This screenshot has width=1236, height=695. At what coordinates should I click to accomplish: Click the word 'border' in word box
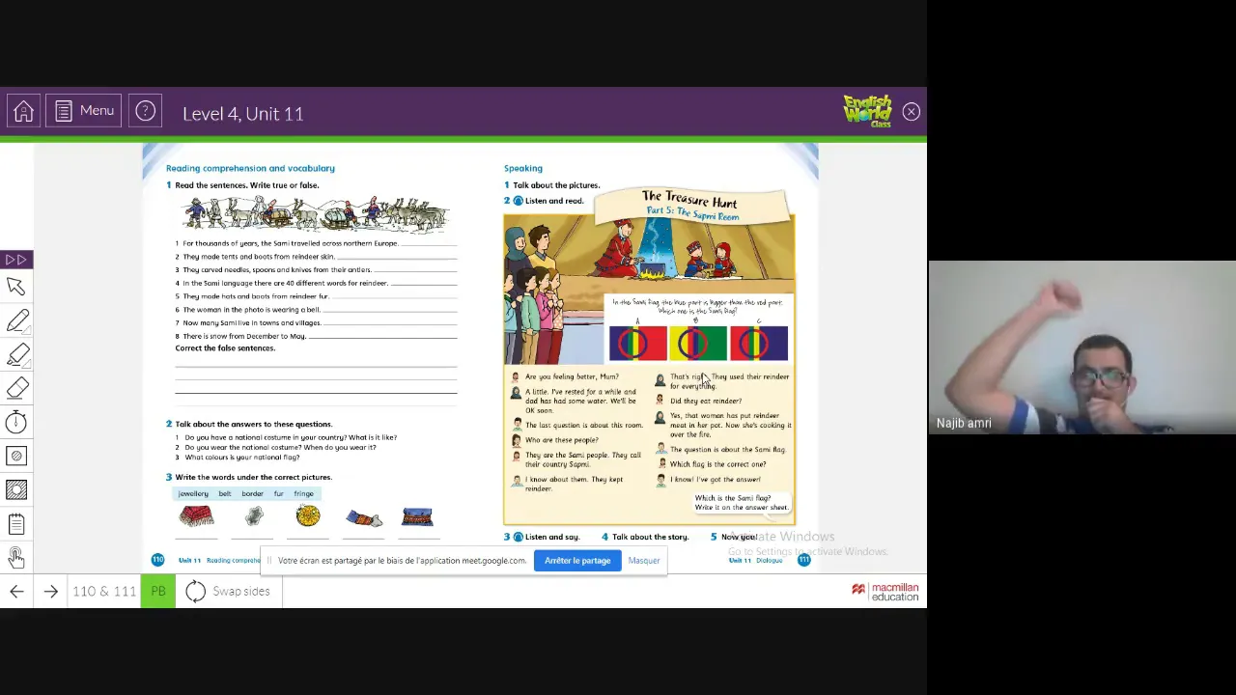click(252, 493)
